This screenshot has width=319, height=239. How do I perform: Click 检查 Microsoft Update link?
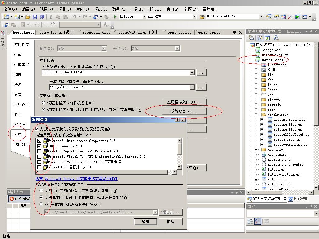(77, 179)
